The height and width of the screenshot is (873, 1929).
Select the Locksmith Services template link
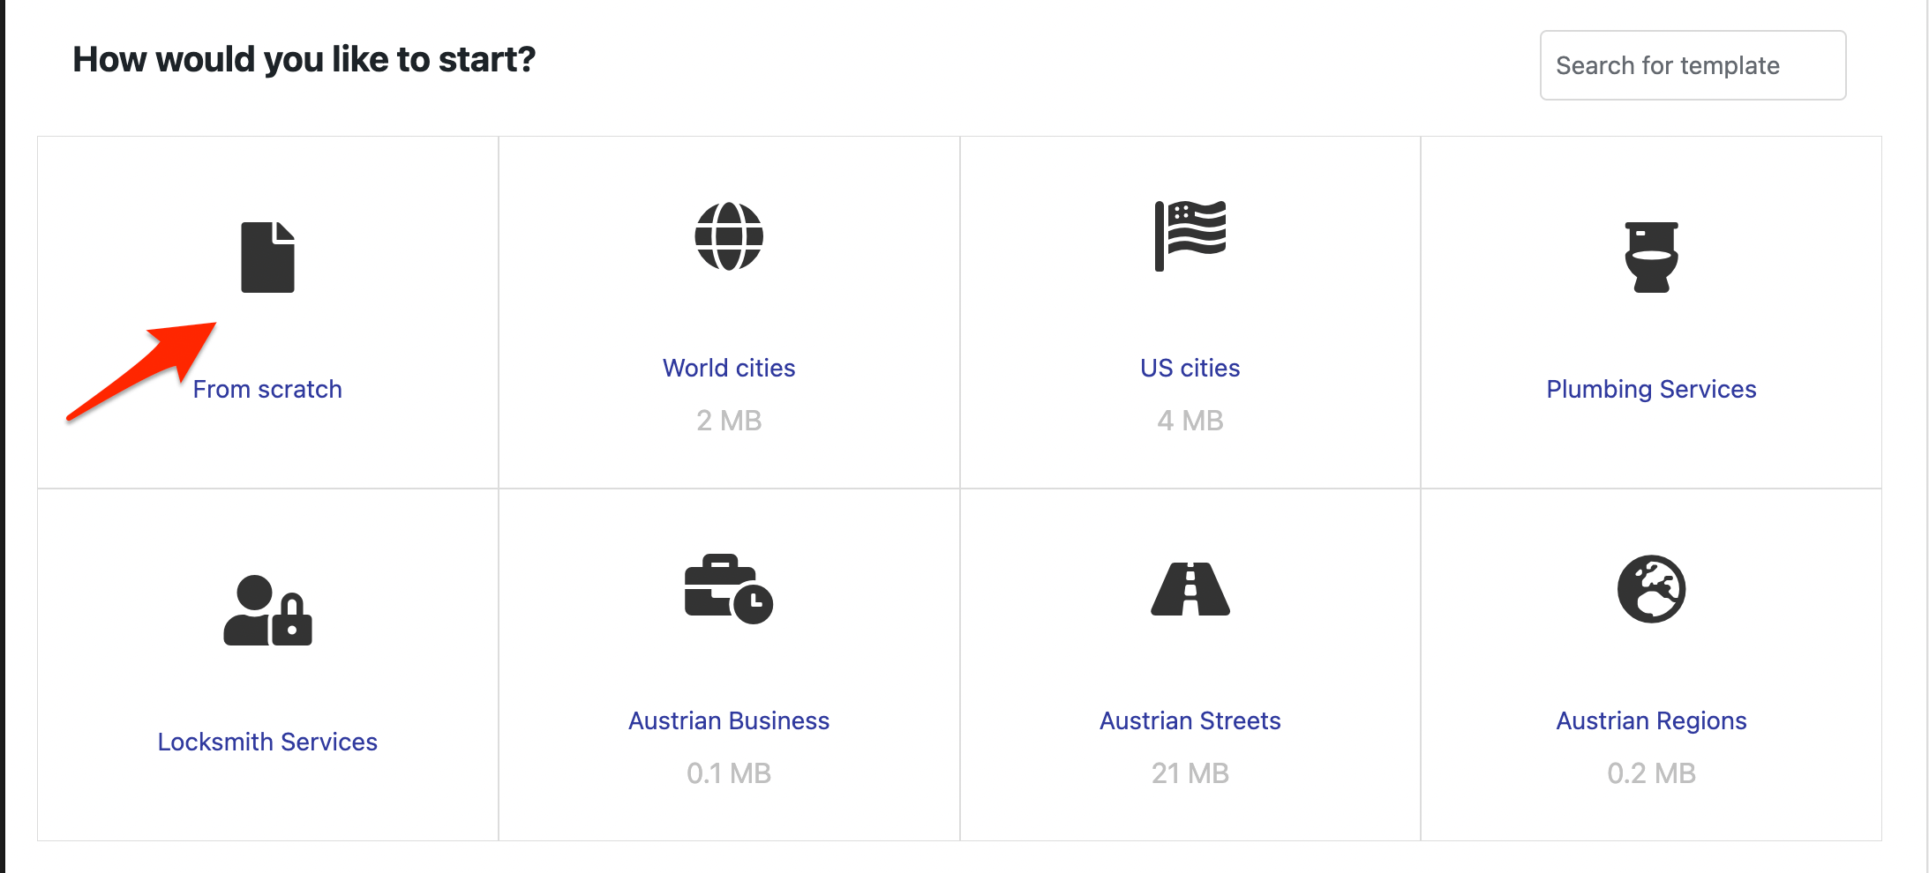point(267,742)
